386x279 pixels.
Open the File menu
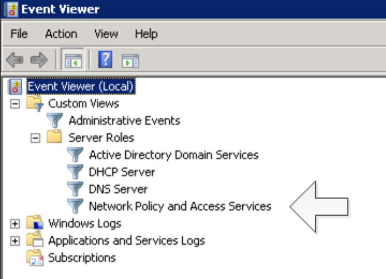point(19,34)
